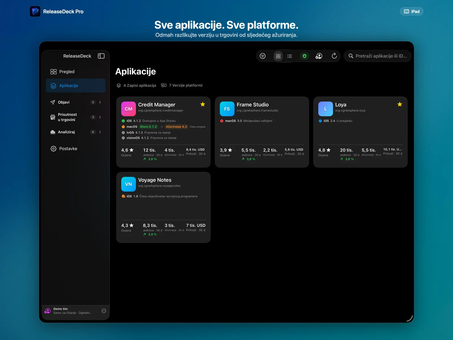This screenshot has height=340, width=453.
Task: Click the Analiziraj bar chart icon
Action: [53, 132]
